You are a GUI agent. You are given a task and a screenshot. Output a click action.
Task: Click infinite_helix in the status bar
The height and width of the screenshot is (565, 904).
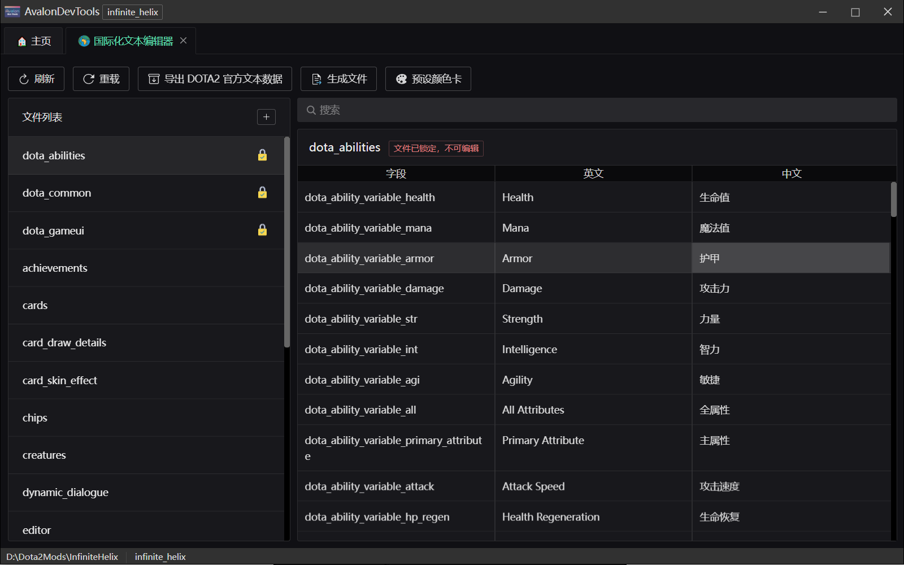(160, 557)
